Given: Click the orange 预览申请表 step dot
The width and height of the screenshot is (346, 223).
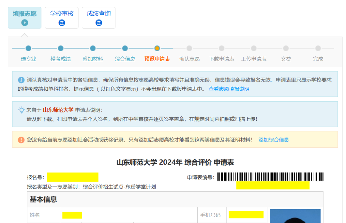Looking at the screenshot, I should tap(157, 48).
